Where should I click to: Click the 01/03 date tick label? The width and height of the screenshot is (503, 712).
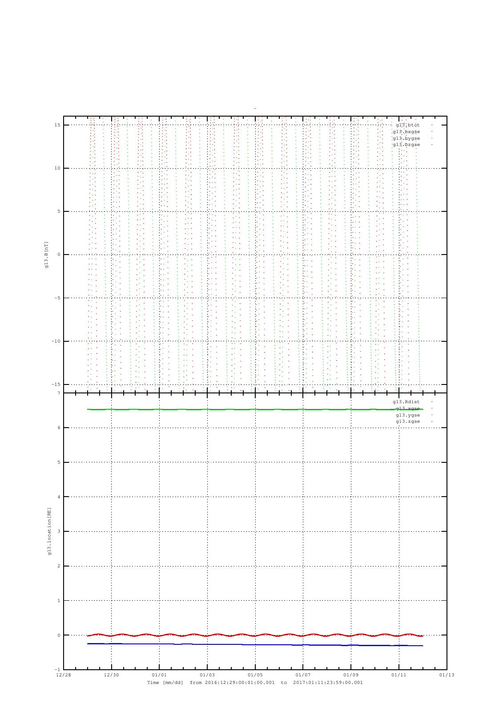[207, 675]
